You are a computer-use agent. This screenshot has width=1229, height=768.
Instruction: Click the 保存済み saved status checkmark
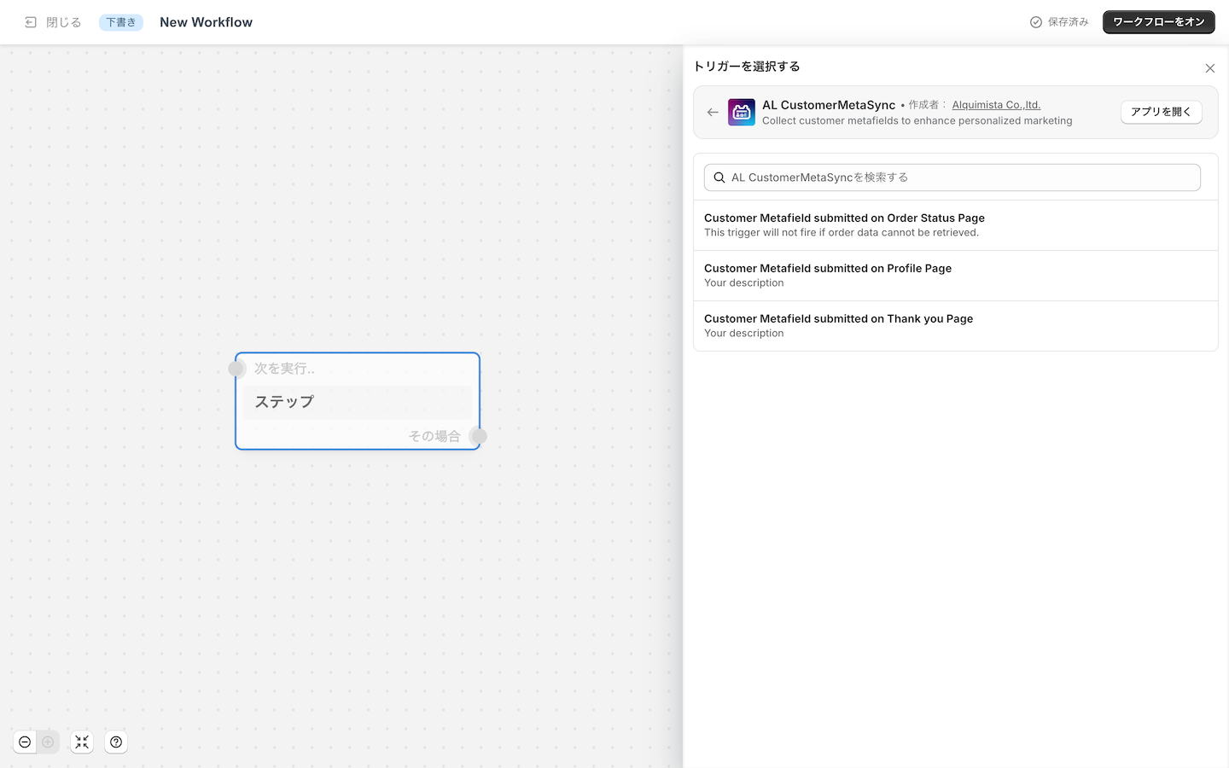[1035, 22]
